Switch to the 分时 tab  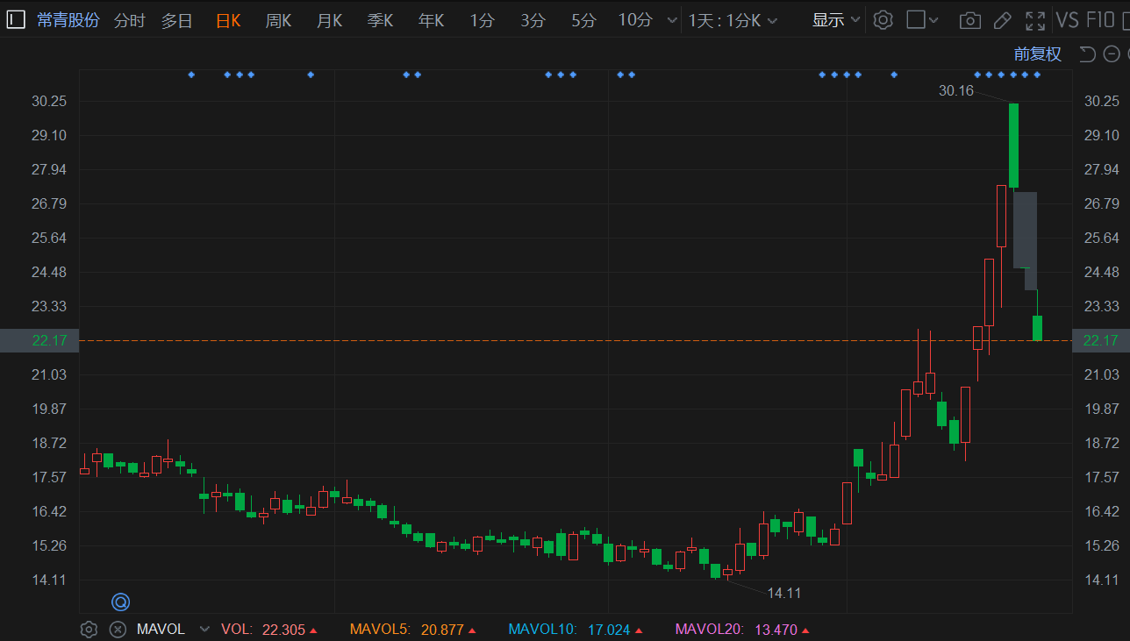coord(130,20)
